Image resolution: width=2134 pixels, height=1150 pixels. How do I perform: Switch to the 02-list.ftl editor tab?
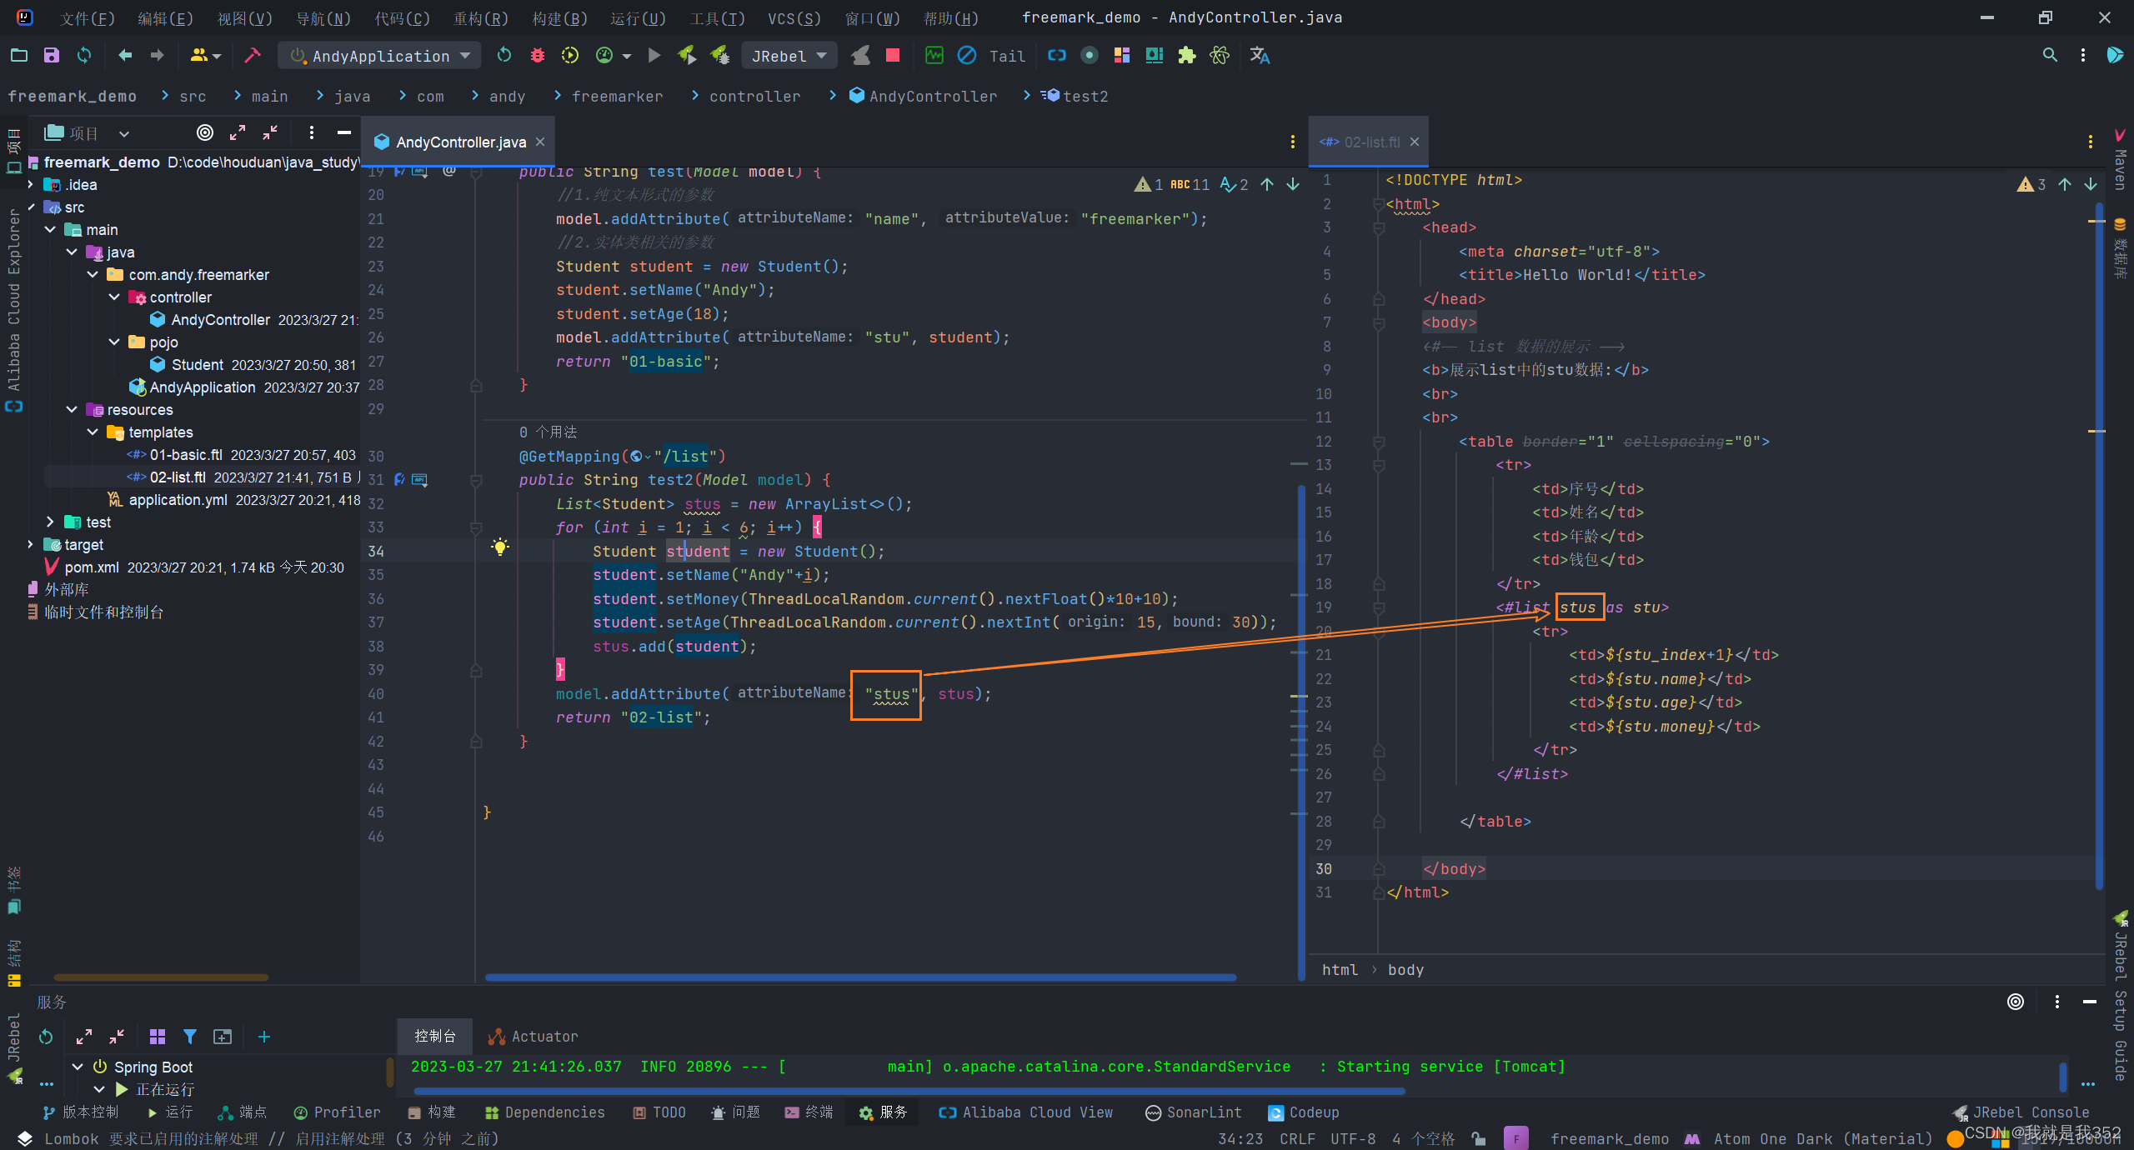pos(1370,142)
